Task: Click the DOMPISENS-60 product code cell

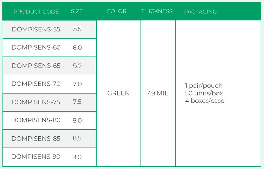Action: [x=36, y=47]
